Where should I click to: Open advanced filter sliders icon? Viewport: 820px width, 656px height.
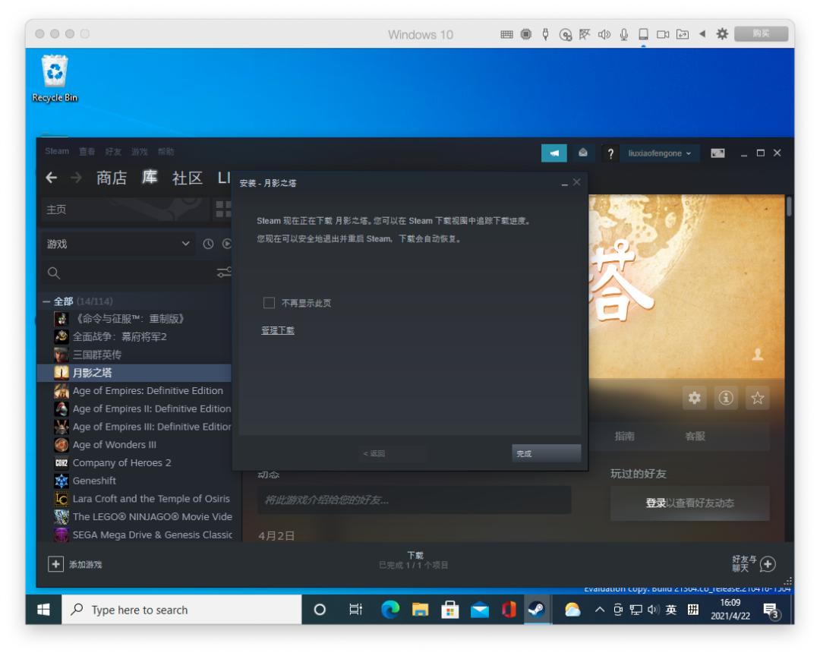(x=224, y=272)
